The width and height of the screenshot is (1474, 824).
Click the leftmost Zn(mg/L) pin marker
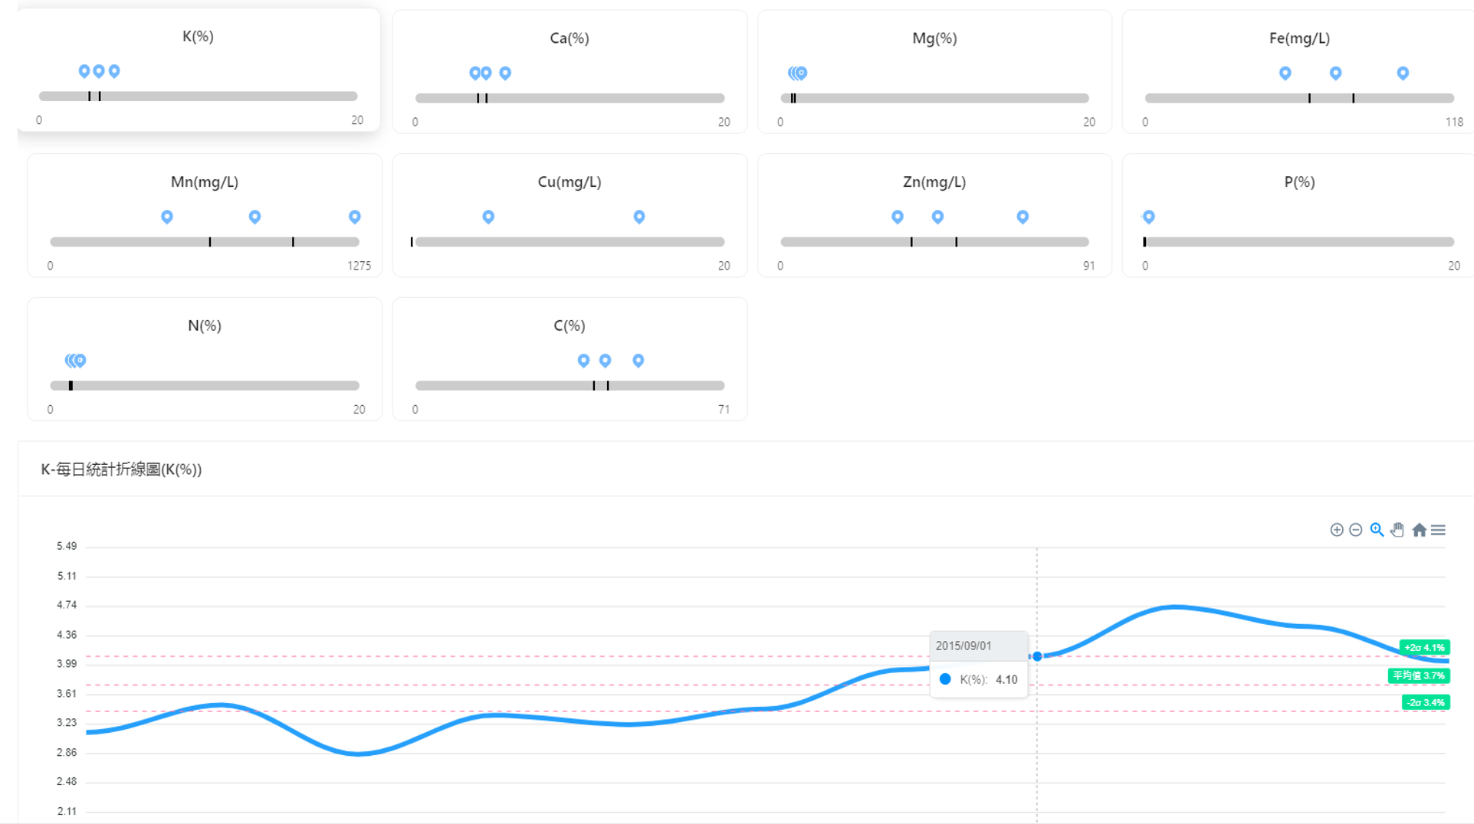[x=898, y=217]
